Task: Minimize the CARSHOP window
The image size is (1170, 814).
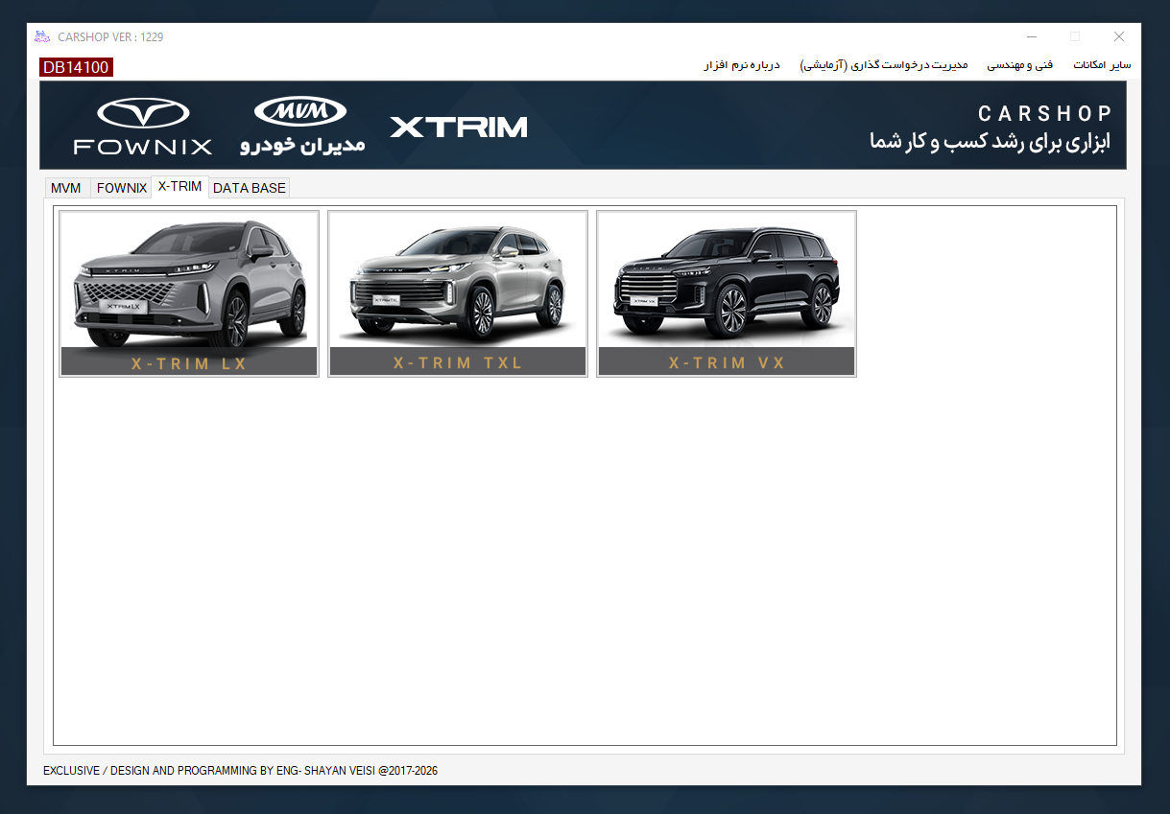Action: tap(1031, 37)
